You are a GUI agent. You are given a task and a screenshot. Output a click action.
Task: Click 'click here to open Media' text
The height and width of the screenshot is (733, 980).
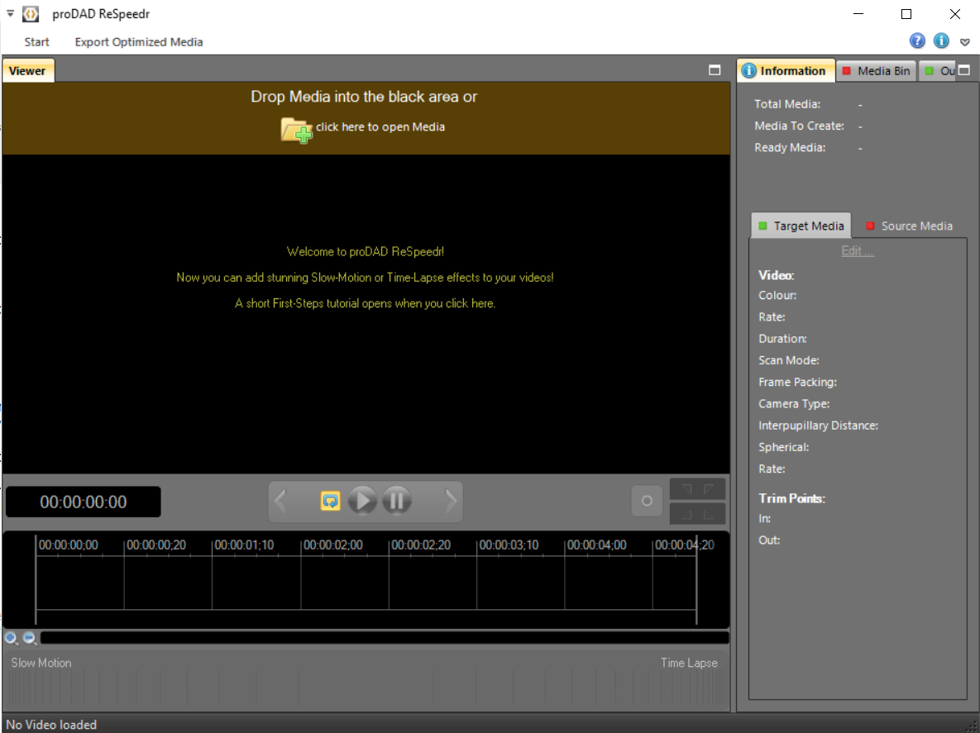(380, 126)
